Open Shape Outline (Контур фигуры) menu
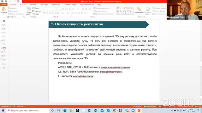This screenshot has height=113, width=202. click(159, 11)
